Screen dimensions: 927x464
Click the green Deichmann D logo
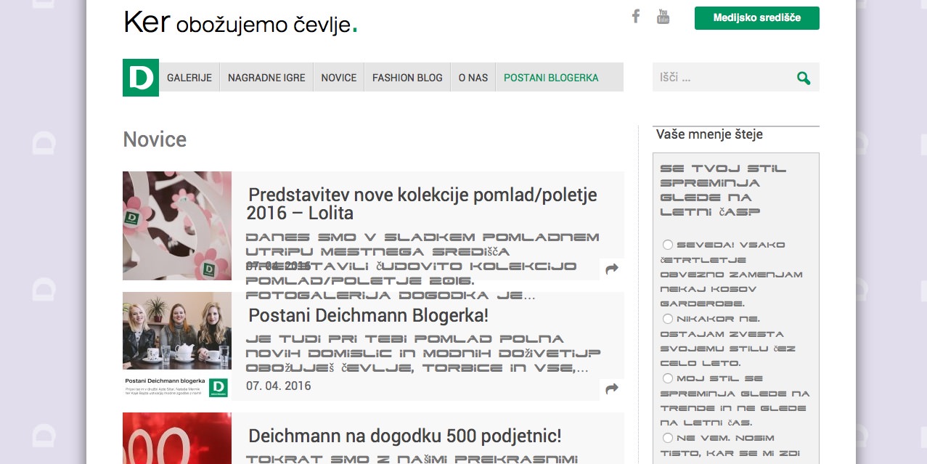point(140,77)
